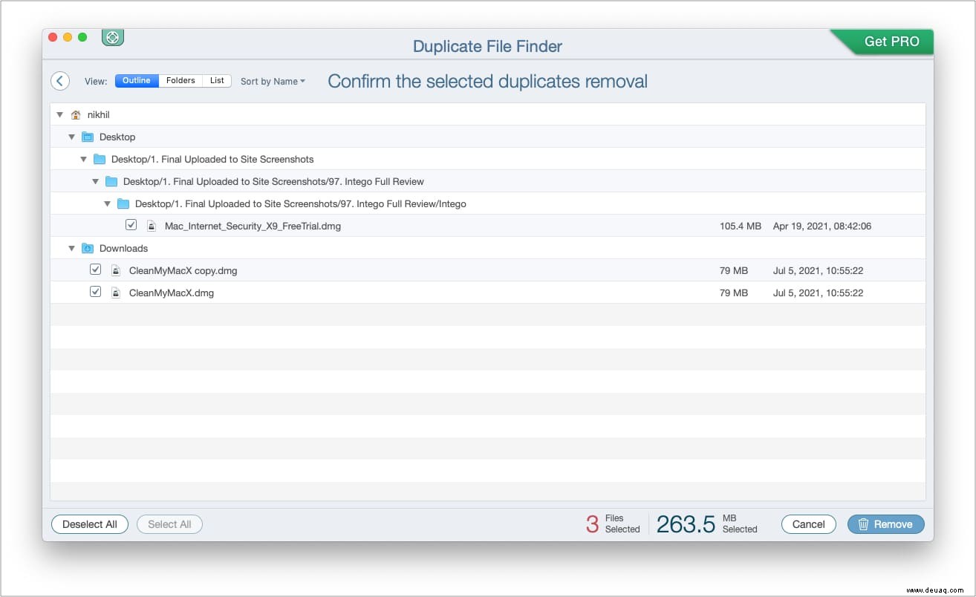This screenshot has height=597, width=976.
Task: Collapse the Downloads tree node
Action: (x=72, y=249)
